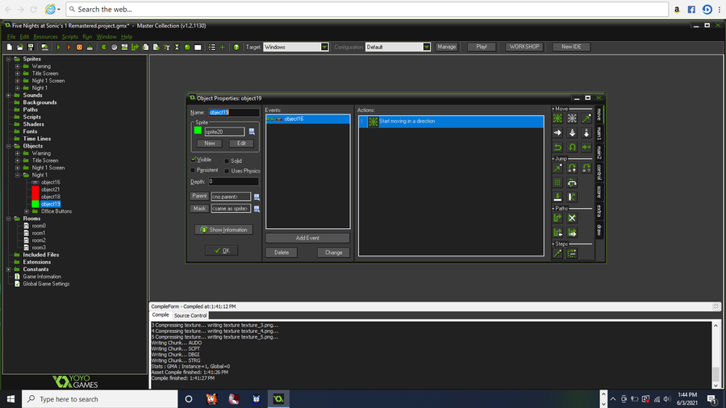The height and width of the screenshot is (408, 726).
Task: Select the Move Fixed action icon
Action: click(x=557, y=119)
